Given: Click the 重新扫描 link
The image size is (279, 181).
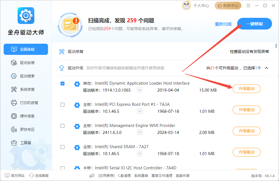Looking at the screenshot, I should tap(223, 24).
